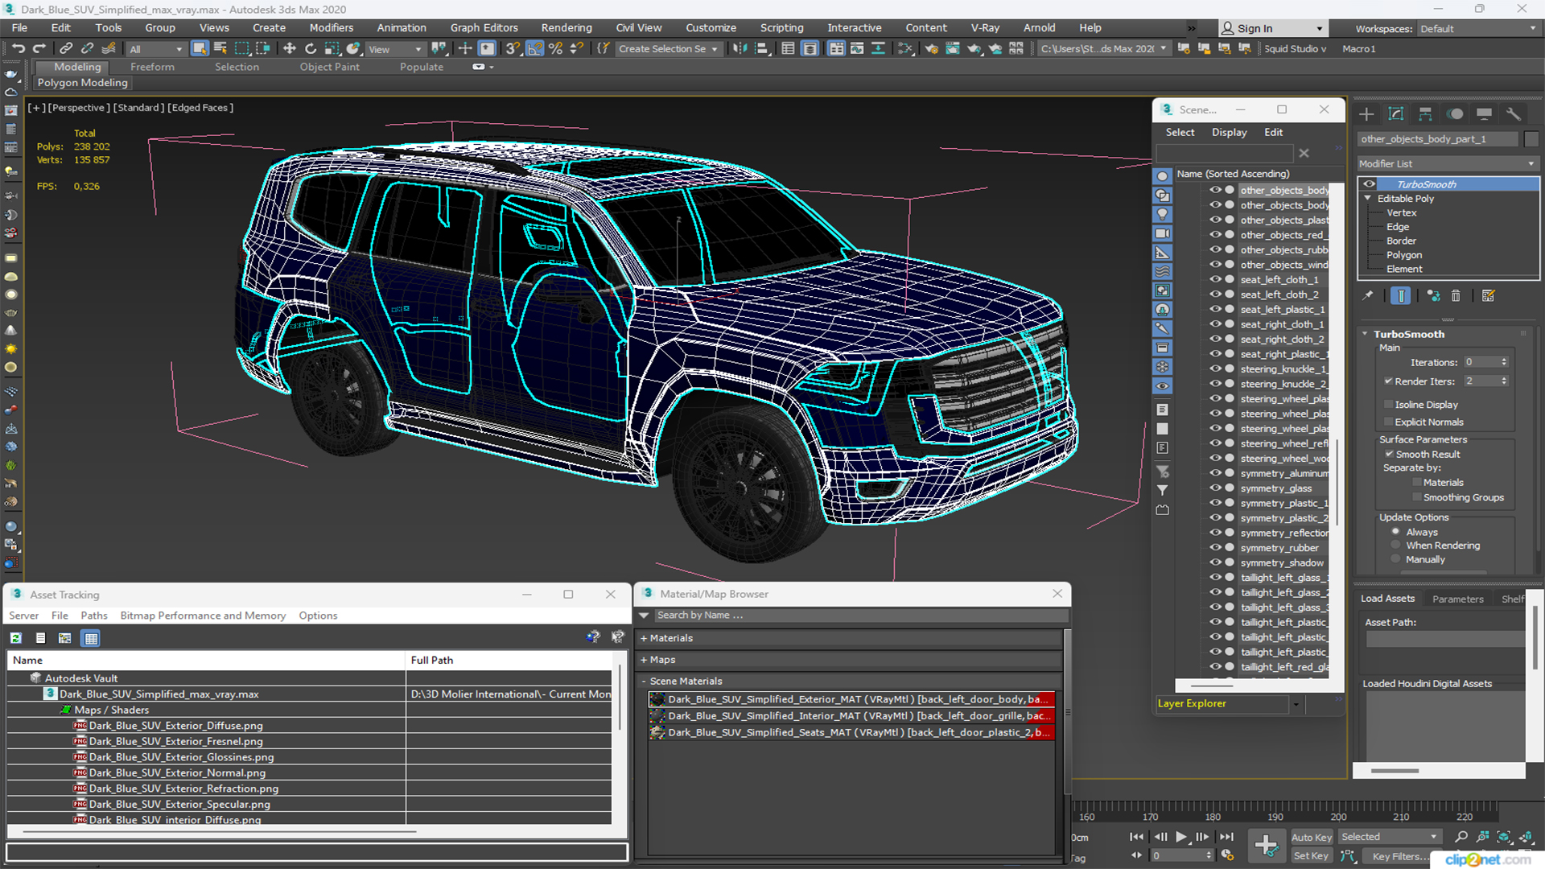The width and height of the screenshot is (1545, 869).
Task: Switch to Object Paint ribbon tab
Action: click(329, 67)
